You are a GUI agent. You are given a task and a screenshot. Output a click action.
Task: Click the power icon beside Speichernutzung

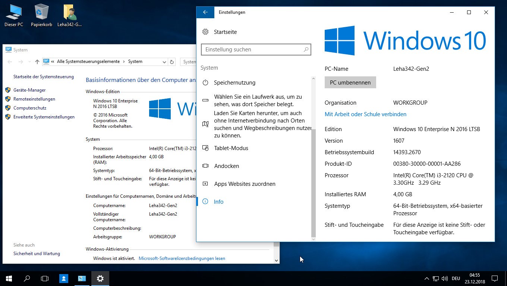205,83
